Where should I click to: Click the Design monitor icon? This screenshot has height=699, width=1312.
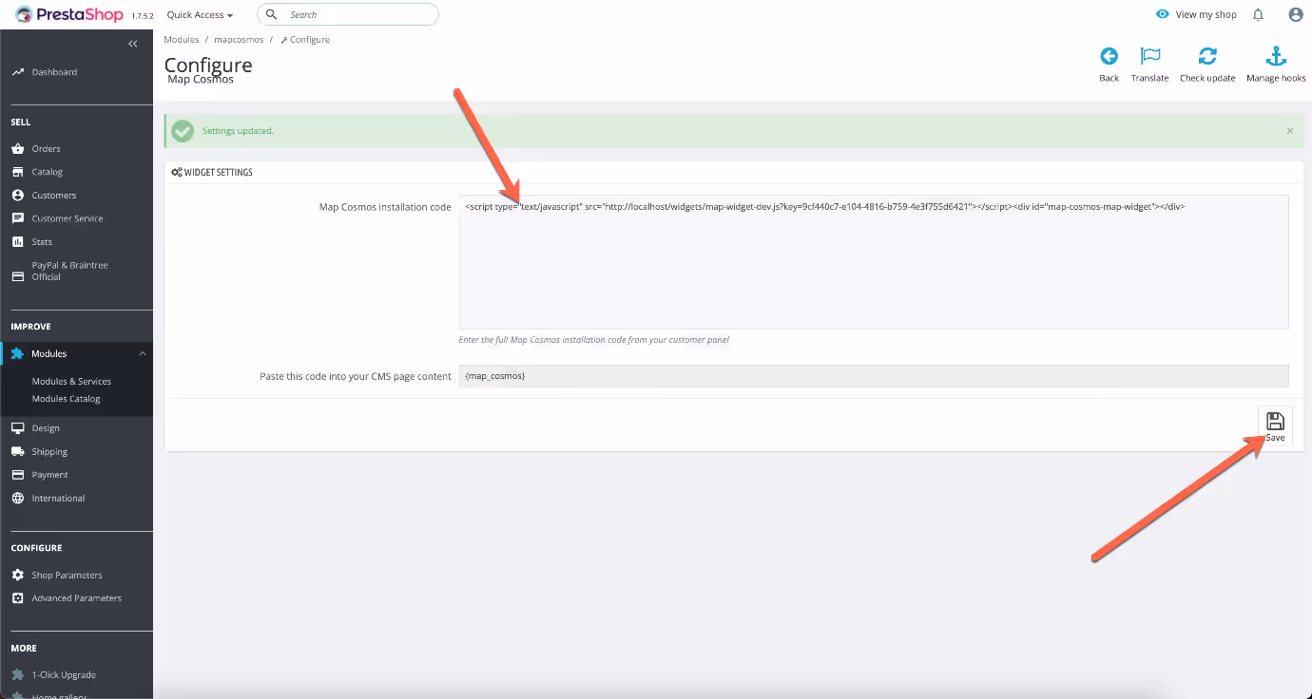[x=17, y=428]
